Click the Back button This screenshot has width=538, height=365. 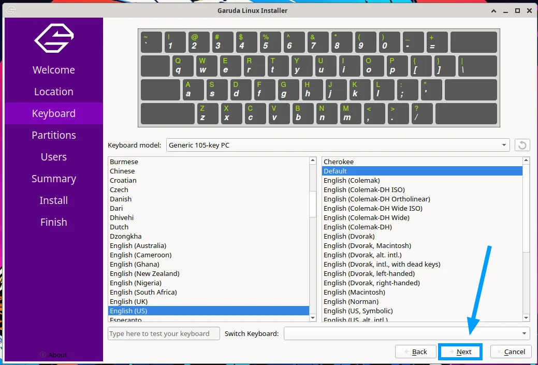[x=415, y=352]
